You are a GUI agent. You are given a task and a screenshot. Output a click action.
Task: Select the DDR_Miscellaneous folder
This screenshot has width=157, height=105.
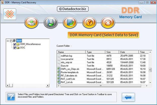point(30,44)
